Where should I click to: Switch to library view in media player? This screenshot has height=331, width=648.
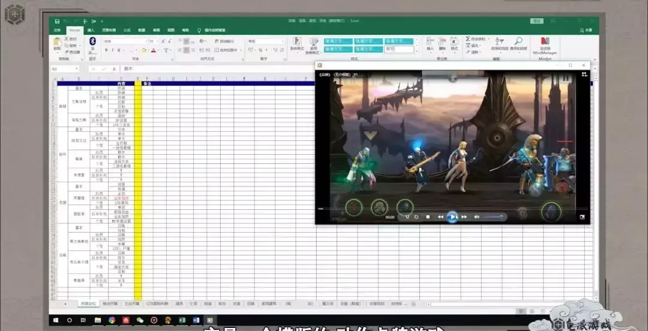click(x=584, y=74)
